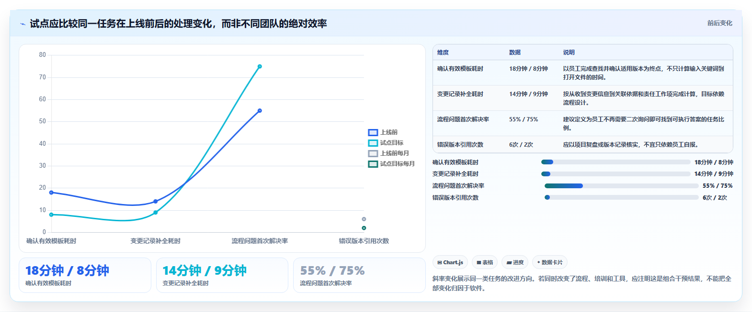Select the 确认有效模板耗时 table row label
The image size is (752, 312).
(460, 69)
